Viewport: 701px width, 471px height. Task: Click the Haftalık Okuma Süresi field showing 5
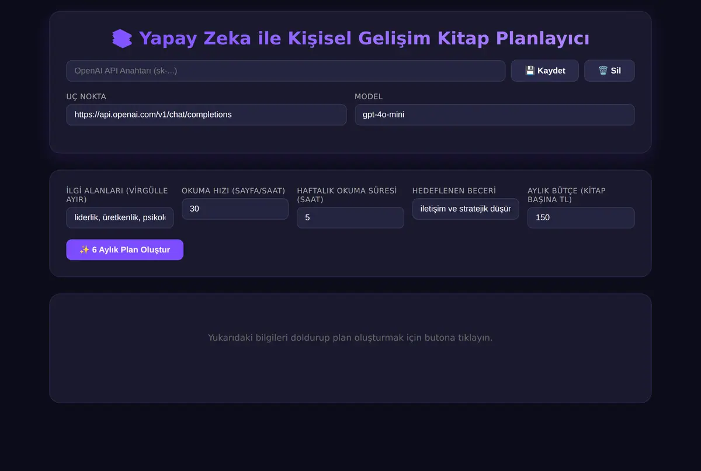pos(350,217)
